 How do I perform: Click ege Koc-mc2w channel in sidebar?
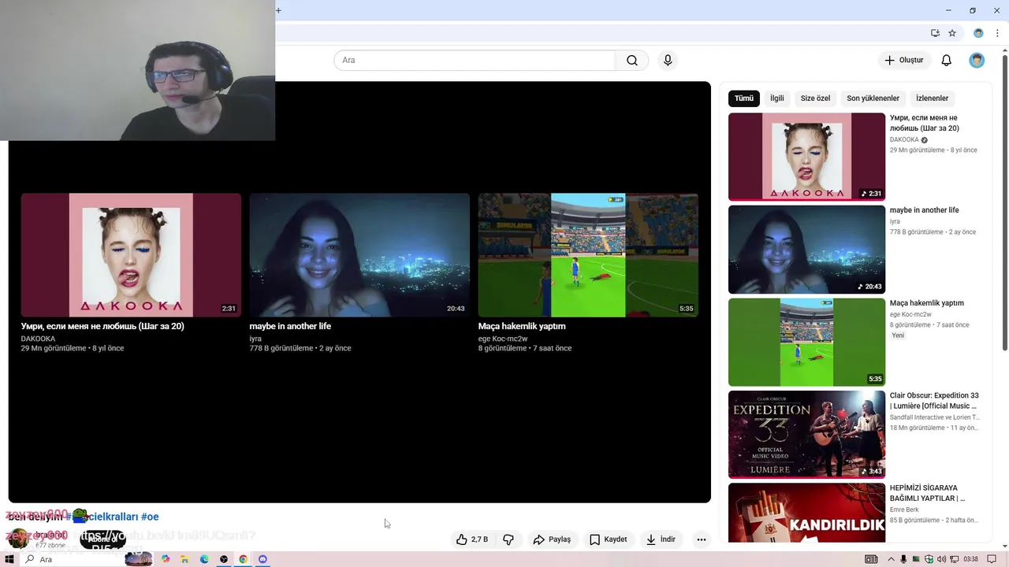910,314
